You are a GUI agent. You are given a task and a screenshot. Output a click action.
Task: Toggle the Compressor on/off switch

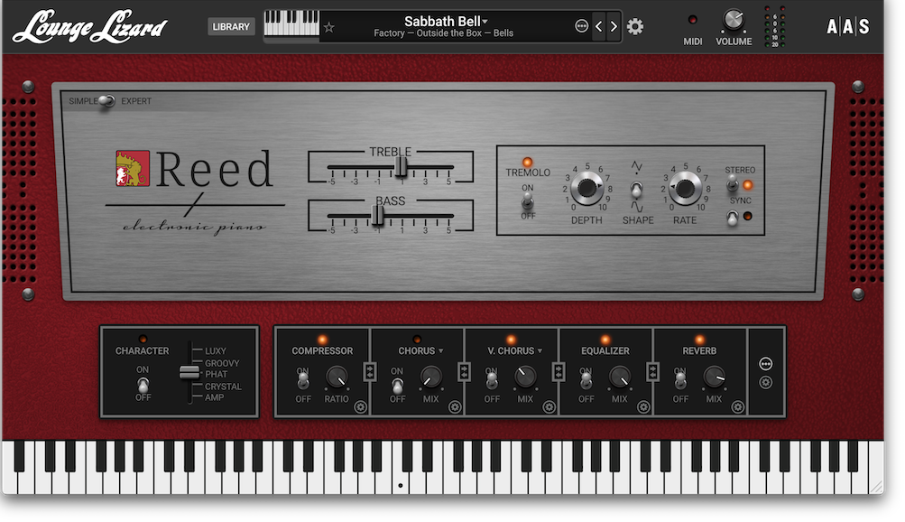tap(303, 380)
